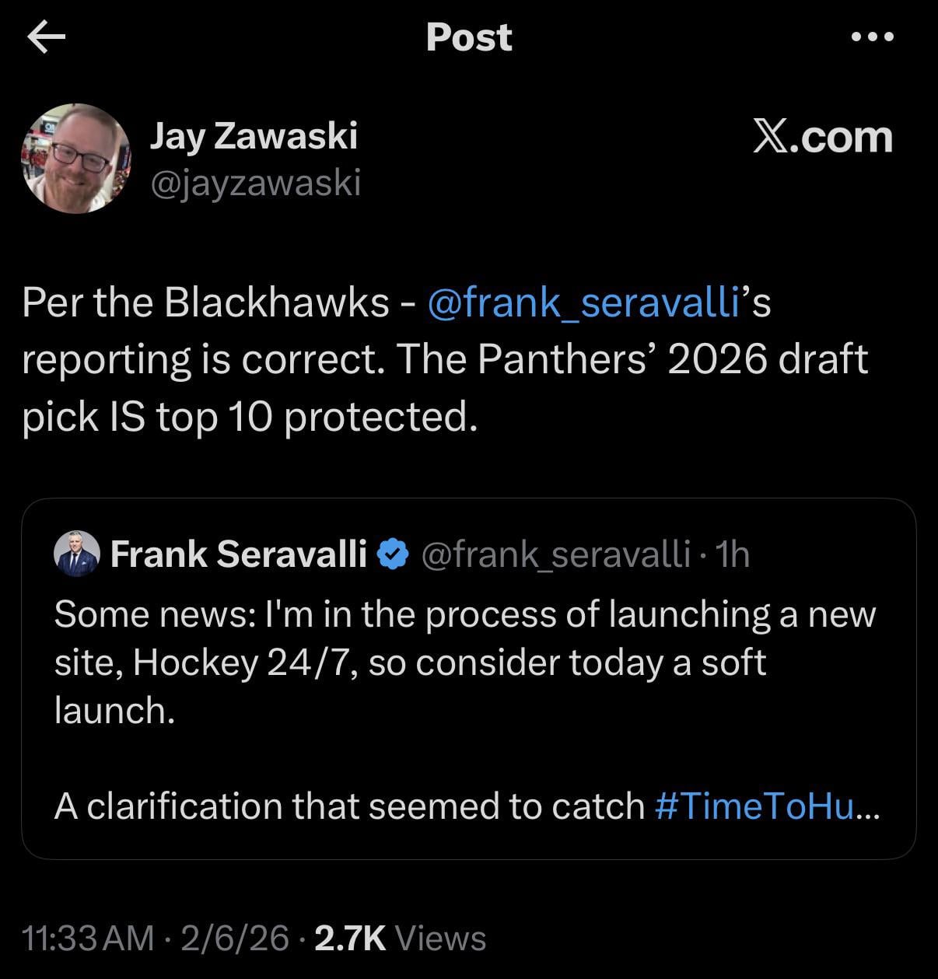Tap the 2/6/26 post date
The height and width of the screenshot is (979, 938).
[235, 938]
